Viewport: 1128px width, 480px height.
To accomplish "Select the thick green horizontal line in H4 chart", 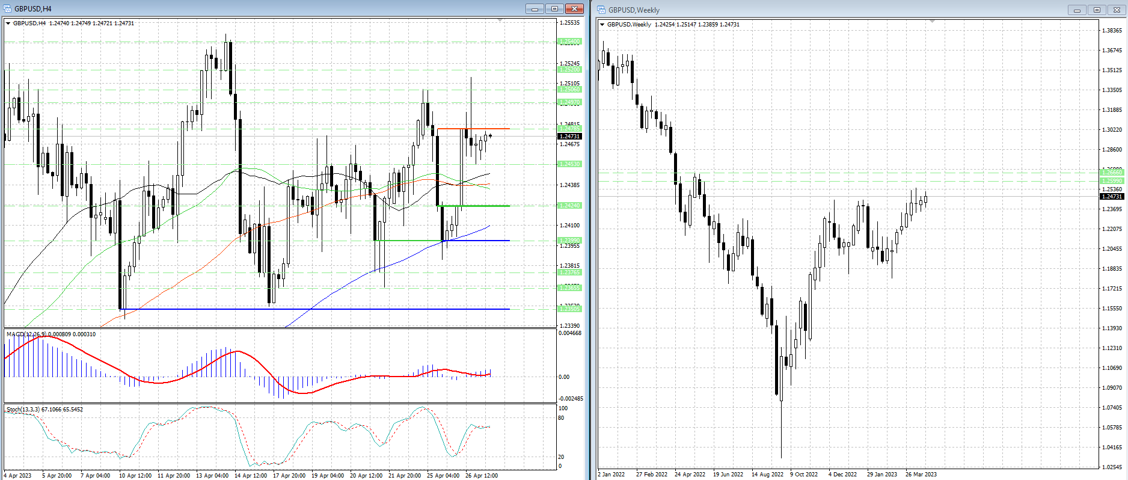I will (x=473, y=206).
